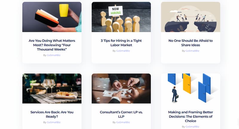Viewport: 239px width, 129px height.
Task: Open the Four Thousand Weeks review article title
Action: [52, 45]
